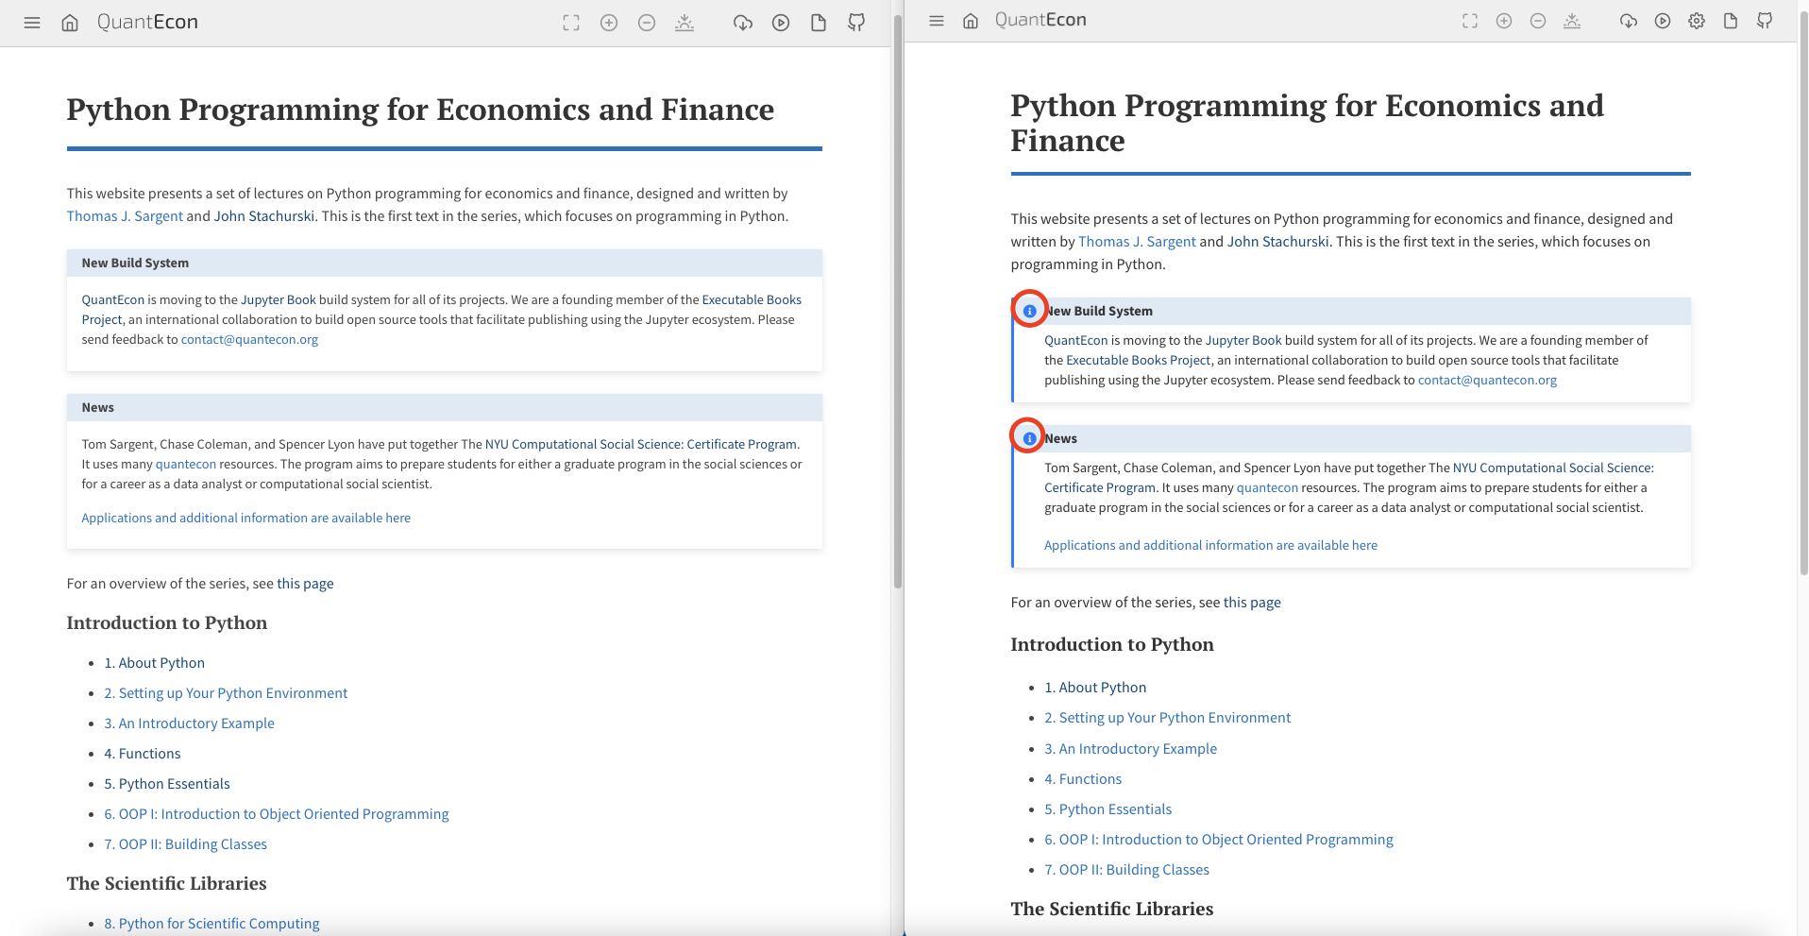Click info icon beside News heading, right pane
Screen dimensions: 1809x936
1030,438
